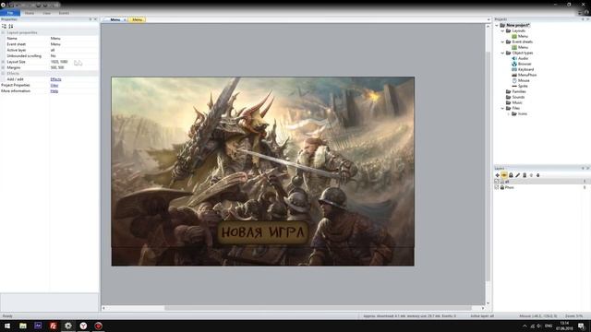Expand the Icons subfolder

click(508, 113)
